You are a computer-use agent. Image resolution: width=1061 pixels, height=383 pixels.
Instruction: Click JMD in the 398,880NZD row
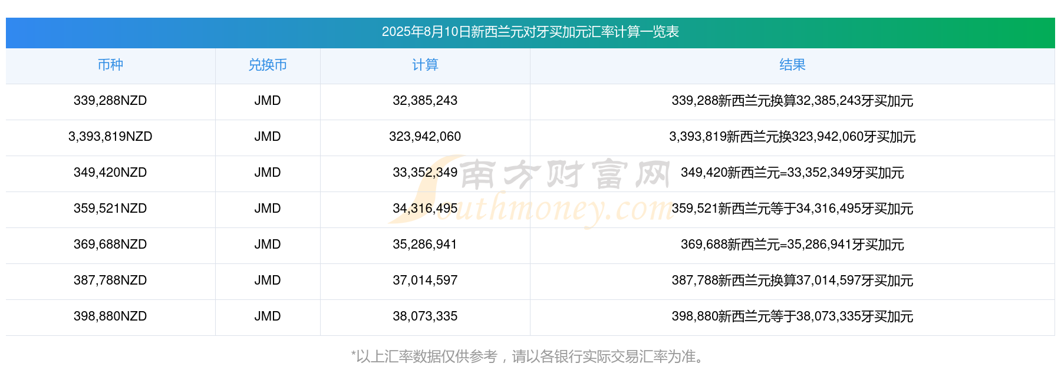268,316
